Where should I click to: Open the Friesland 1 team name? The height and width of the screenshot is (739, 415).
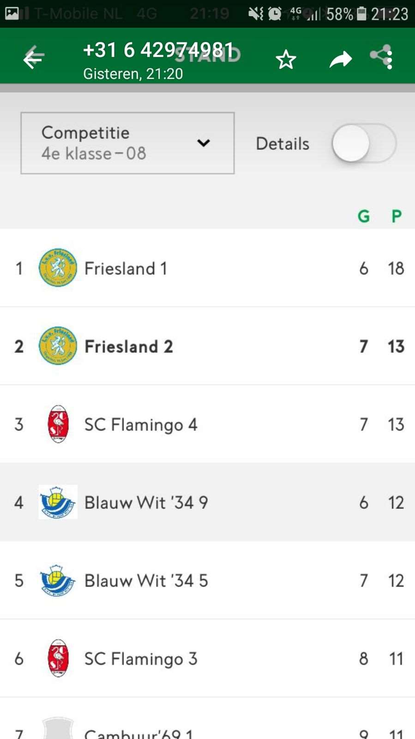pyautogui.click(x=126, y=268)
